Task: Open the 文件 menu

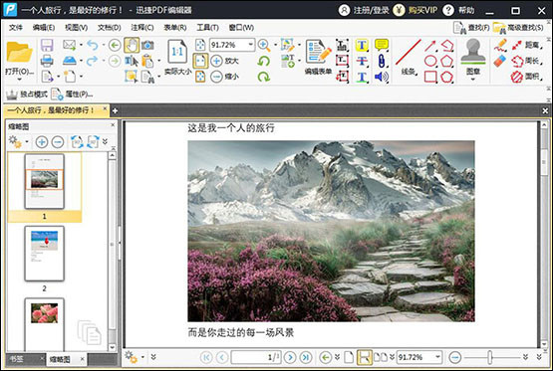Action: pos(16,28)
